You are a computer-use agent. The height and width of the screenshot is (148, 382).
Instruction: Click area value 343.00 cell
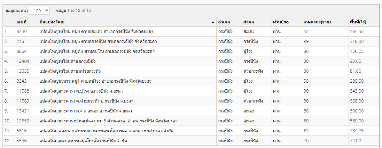tap(357, 91)
